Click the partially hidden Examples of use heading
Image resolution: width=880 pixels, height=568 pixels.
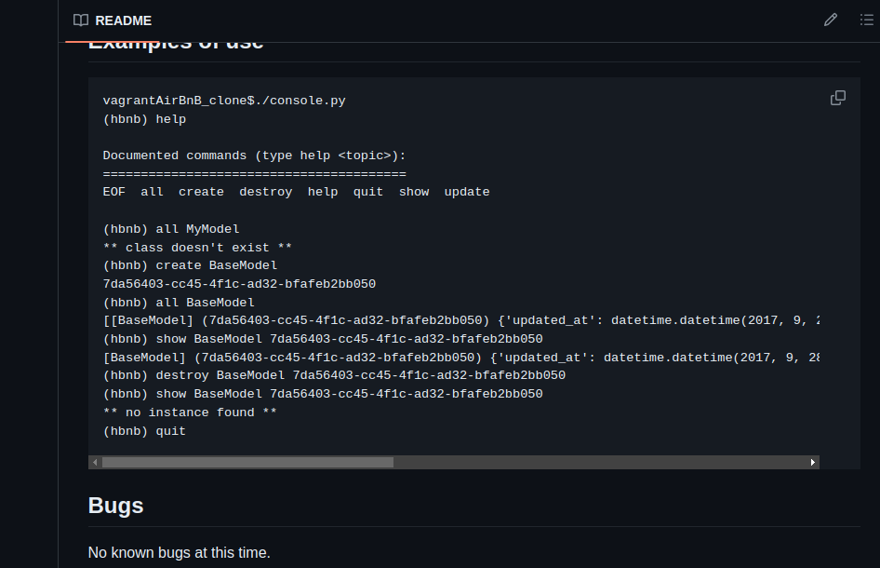[176, 46]
